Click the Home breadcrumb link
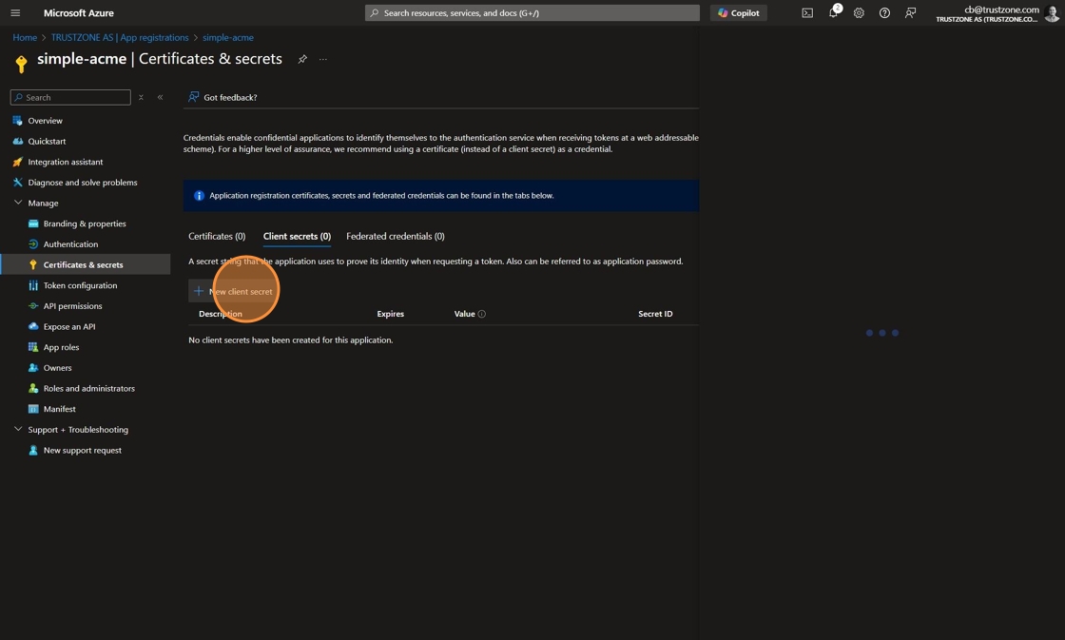This screenshot has height=640, width=1065. (x=25, y=37)
